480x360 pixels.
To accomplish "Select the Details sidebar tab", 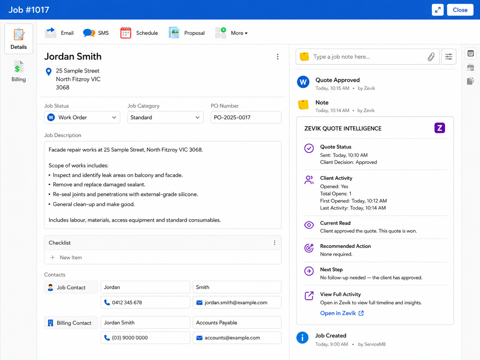I will coord(19,39).
